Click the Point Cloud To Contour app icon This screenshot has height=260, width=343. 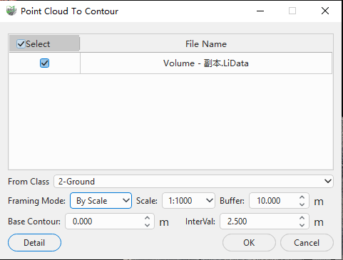click(11, 11)
